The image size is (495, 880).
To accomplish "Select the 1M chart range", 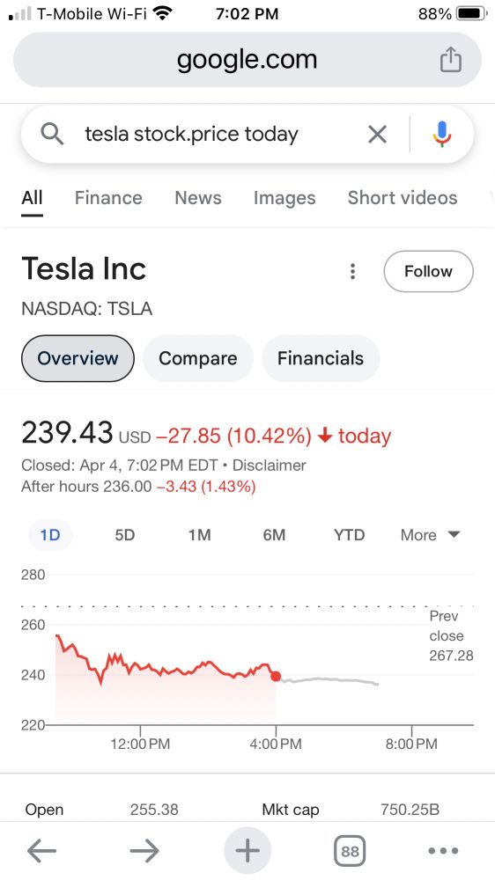I will tap(199, 535).
